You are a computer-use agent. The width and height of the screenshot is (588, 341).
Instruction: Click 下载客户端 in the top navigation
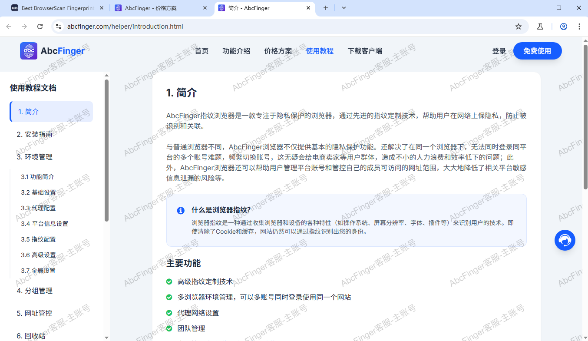365,51
